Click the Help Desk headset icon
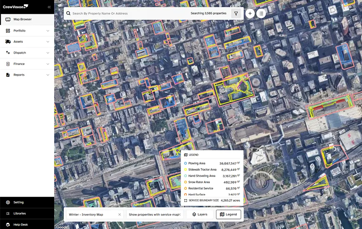 coord(8,224)
